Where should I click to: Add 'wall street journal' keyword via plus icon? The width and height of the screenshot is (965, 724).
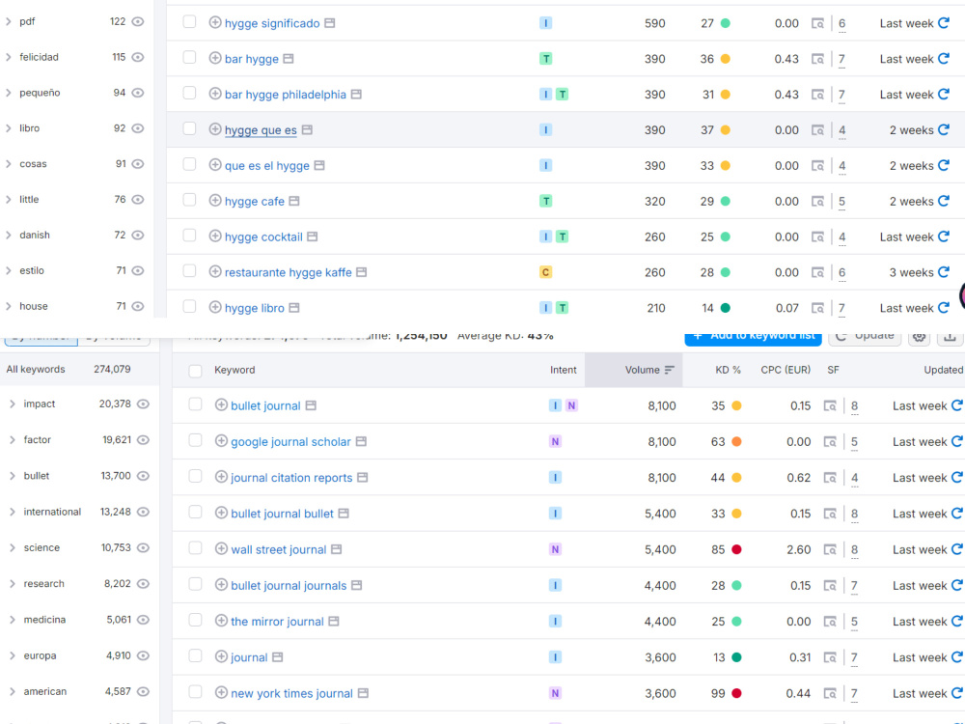(221, 549)
